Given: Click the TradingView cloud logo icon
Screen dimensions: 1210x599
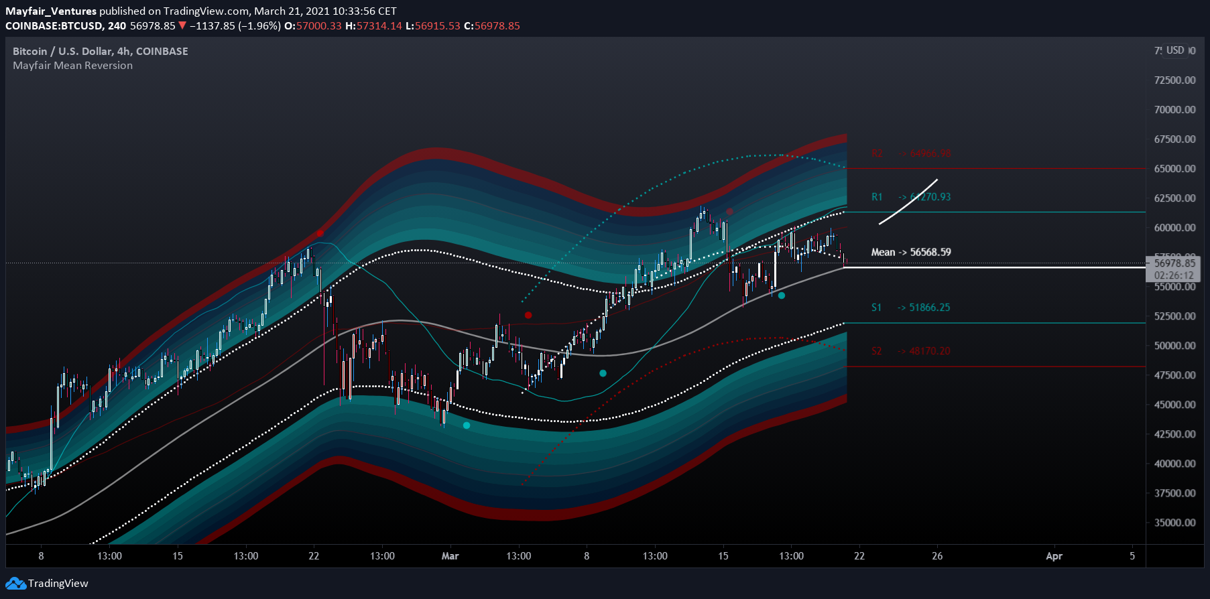Looking at the screenshot, I should (15, 584).
